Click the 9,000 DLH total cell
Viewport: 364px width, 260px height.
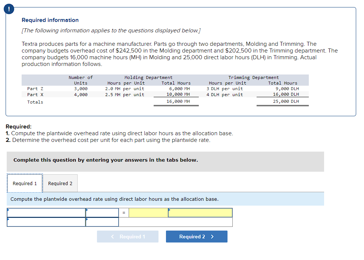[x=287, y=89]
